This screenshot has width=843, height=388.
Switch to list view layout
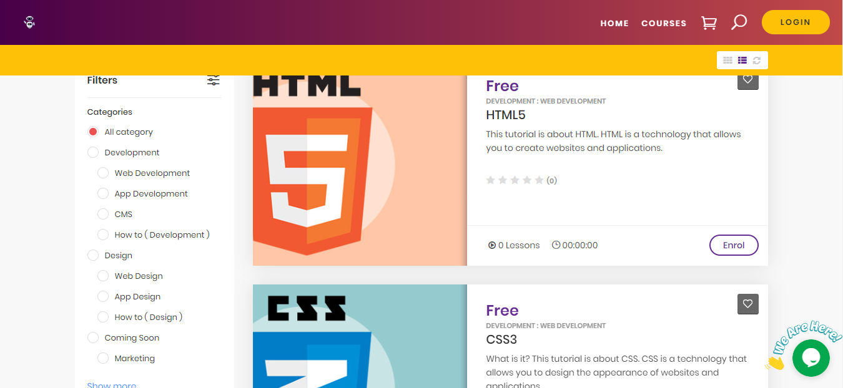pos(742,61)
